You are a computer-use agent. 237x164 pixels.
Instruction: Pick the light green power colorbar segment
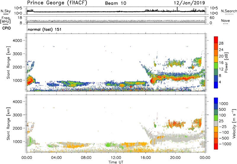click(x=216, y=65)
